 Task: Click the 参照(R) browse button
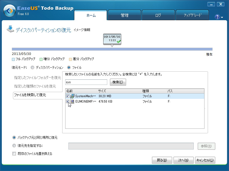click(206, 146)
